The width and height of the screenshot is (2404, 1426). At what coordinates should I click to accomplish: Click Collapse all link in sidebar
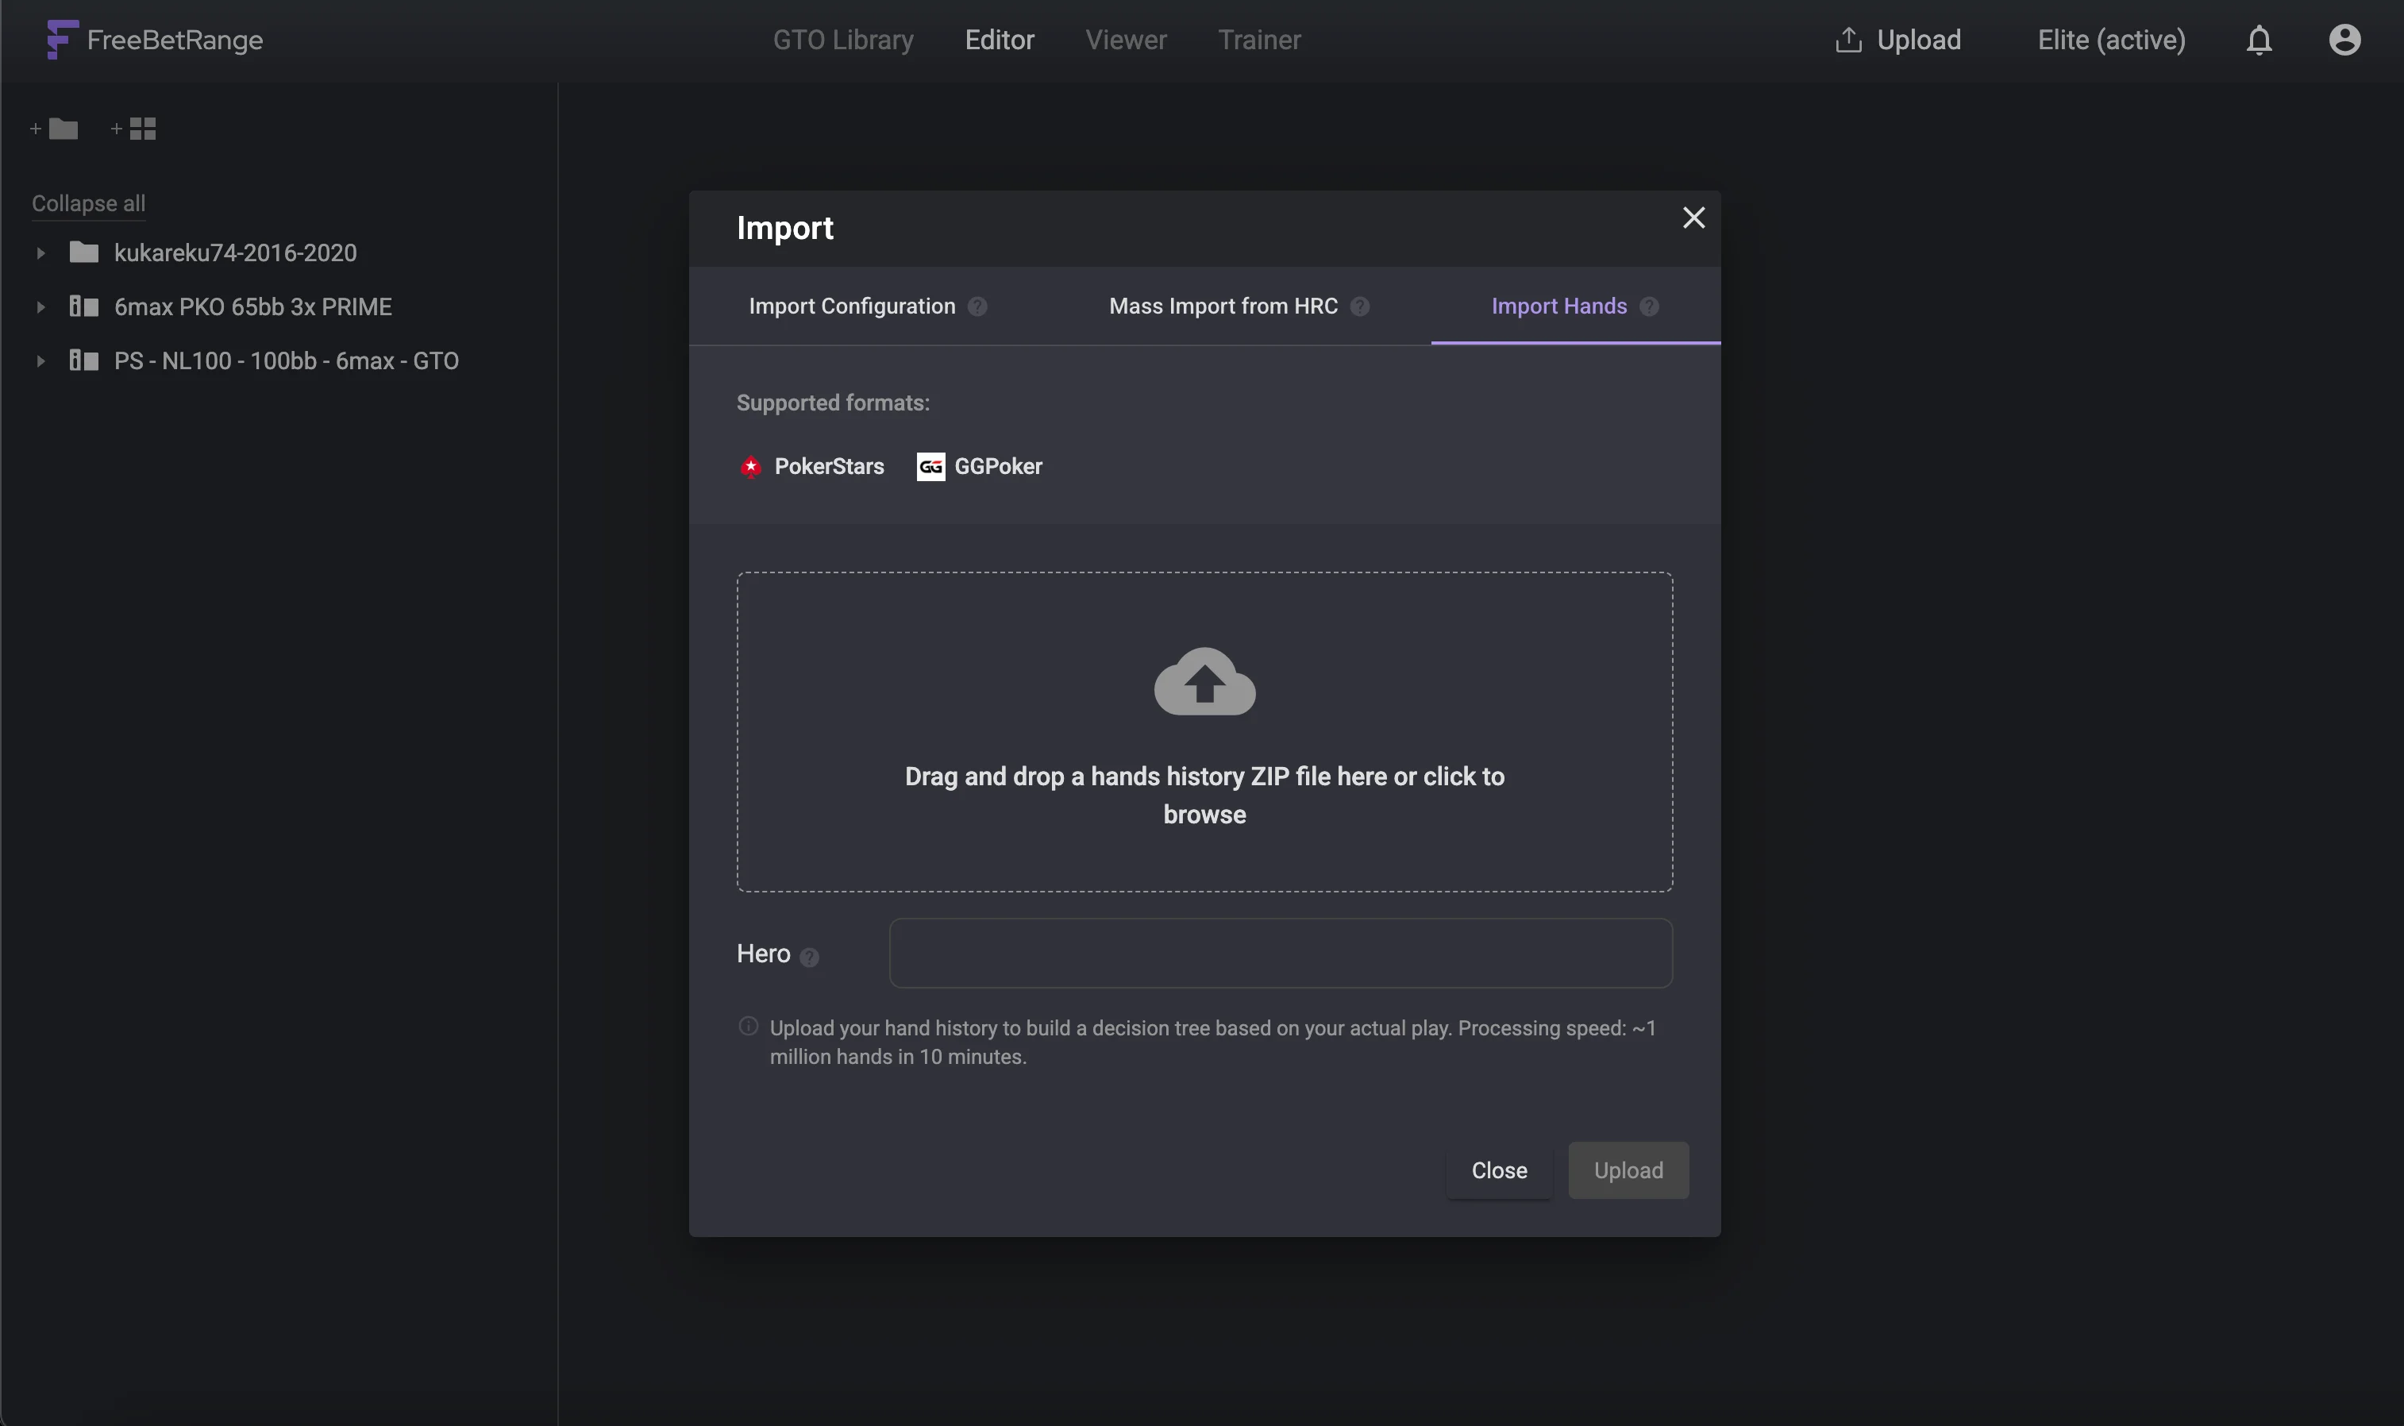pos(88,204)
